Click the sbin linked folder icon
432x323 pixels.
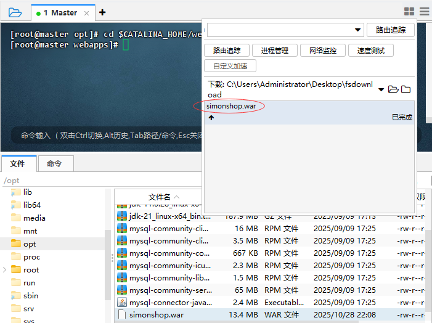point(16,295)
